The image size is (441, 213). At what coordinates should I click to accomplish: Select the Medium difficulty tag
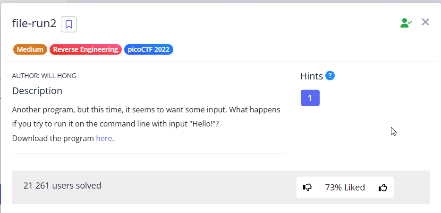30,49
